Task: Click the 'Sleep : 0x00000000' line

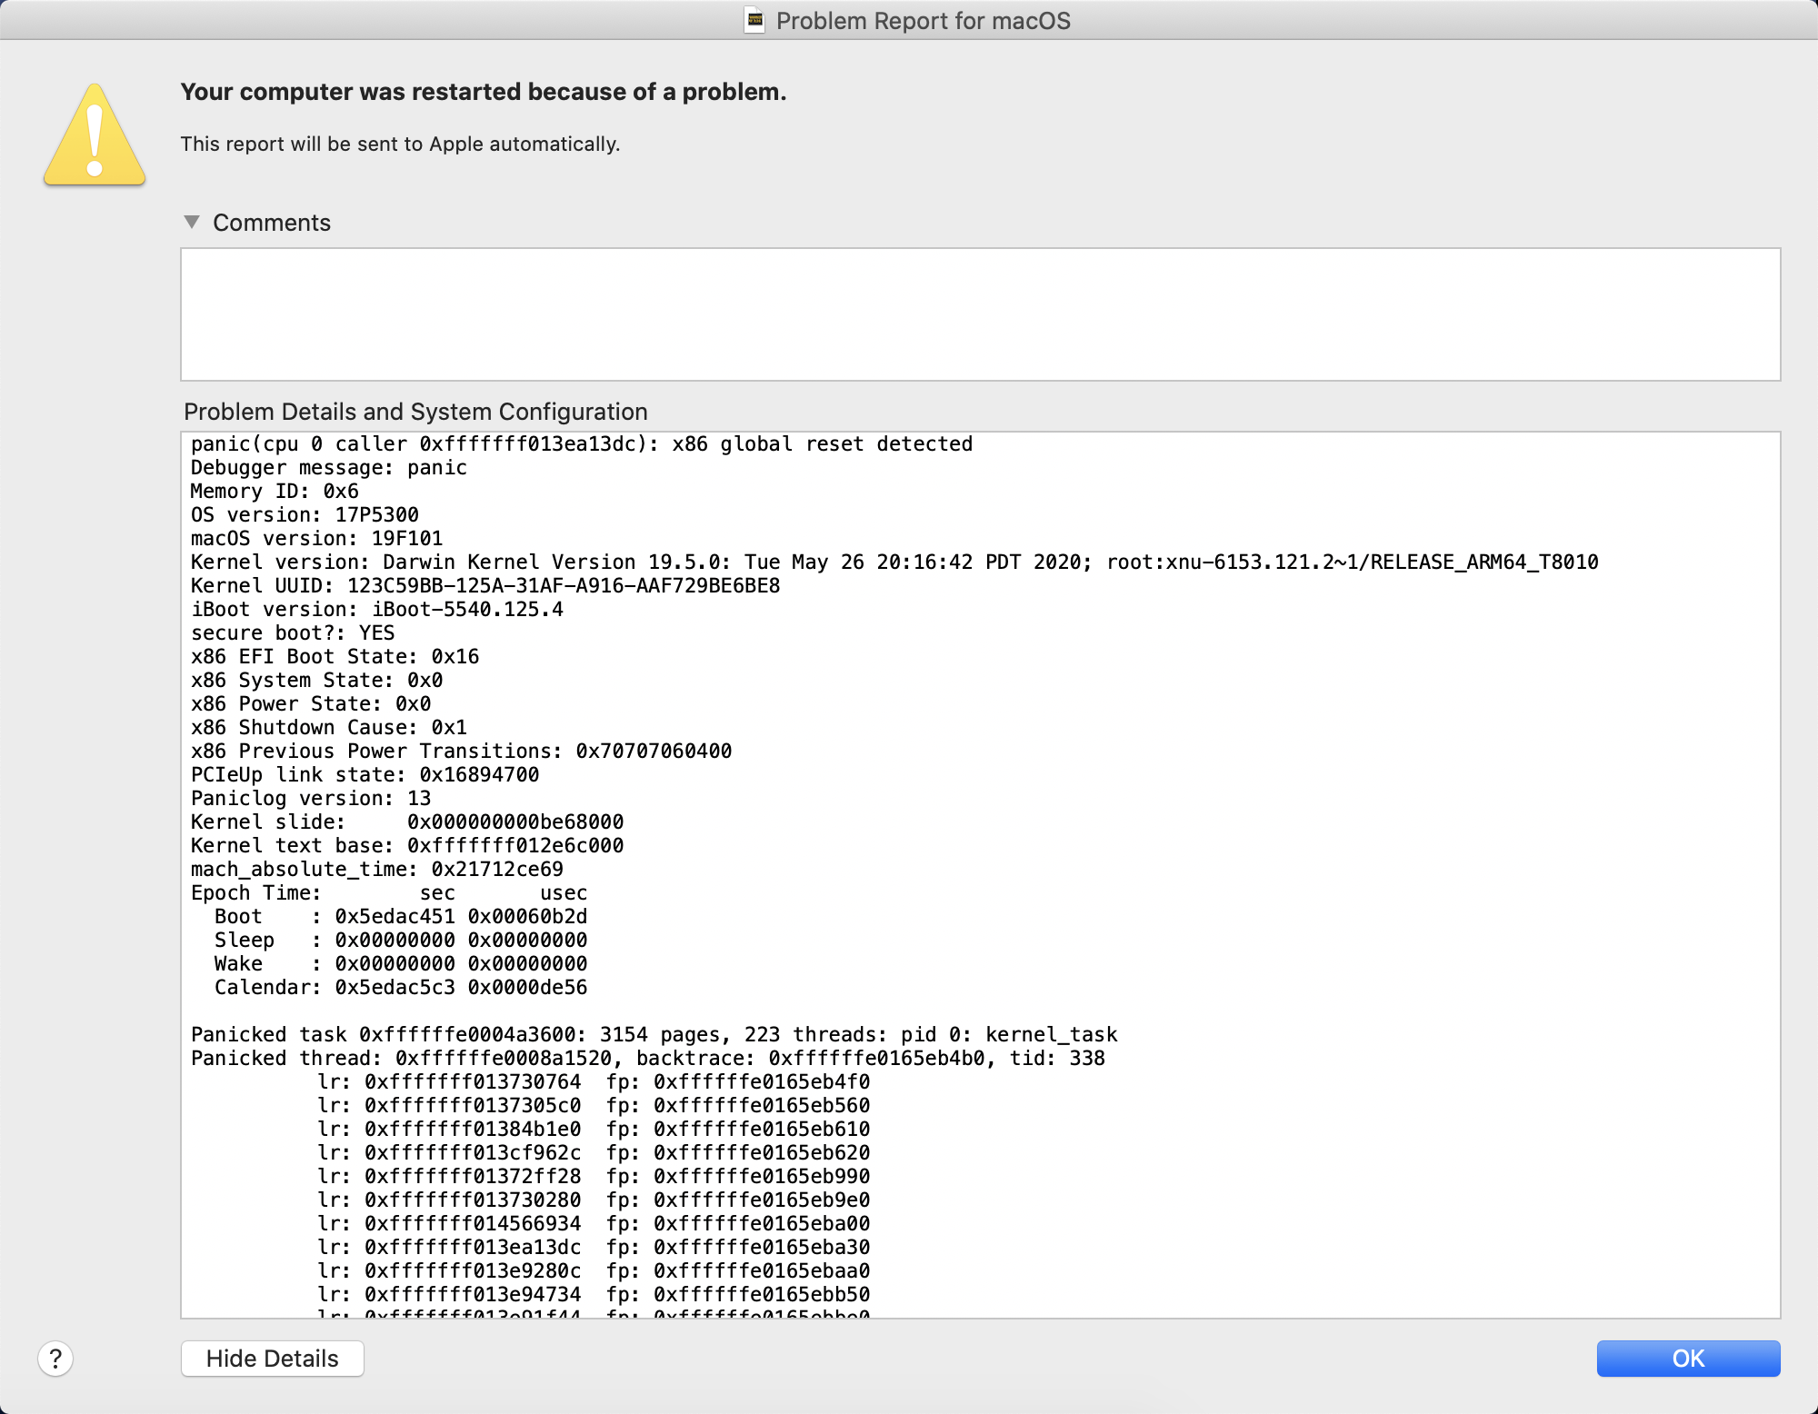Action: click(401, 941)
